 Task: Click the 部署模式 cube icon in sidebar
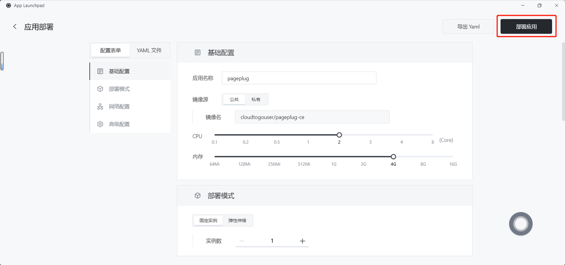pyautogui.click(x=100, y=89)
